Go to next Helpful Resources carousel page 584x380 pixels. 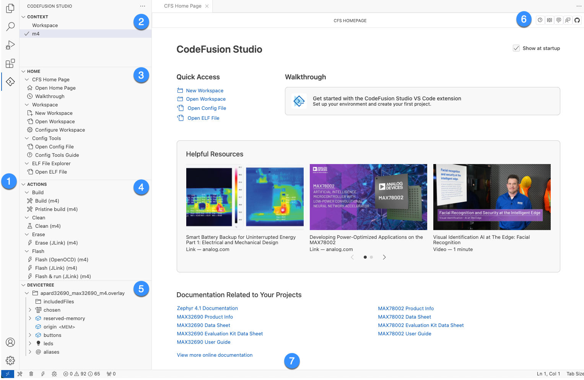tap(384, 257)
